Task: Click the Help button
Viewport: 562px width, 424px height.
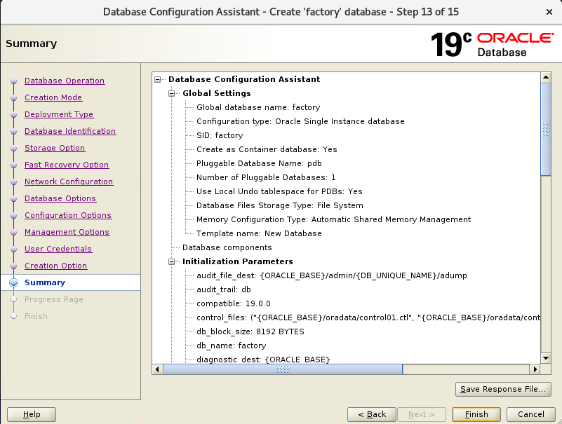Action: (x=32, y=414)
